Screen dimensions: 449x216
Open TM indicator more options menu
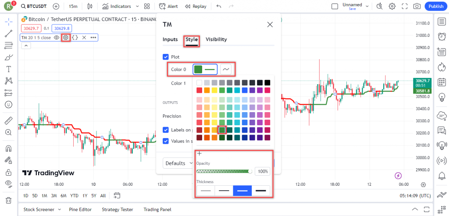[x=93, y=38]
